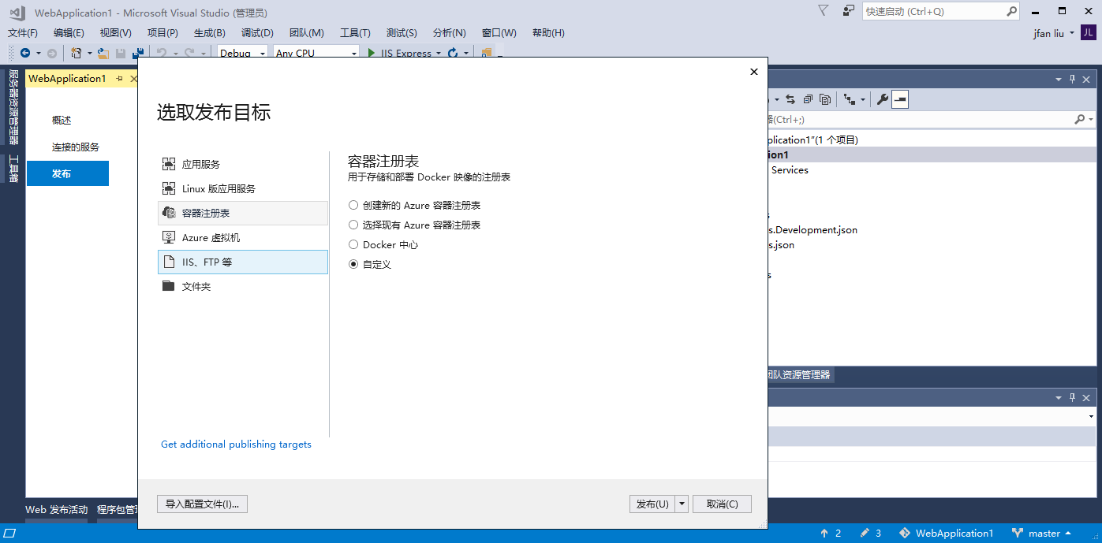Click the undo arrow icon
The image size is (1102, 543).
(x=161, y=53)
